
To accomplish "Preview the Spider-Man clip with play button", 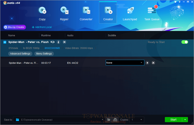I will click(147, 63).
